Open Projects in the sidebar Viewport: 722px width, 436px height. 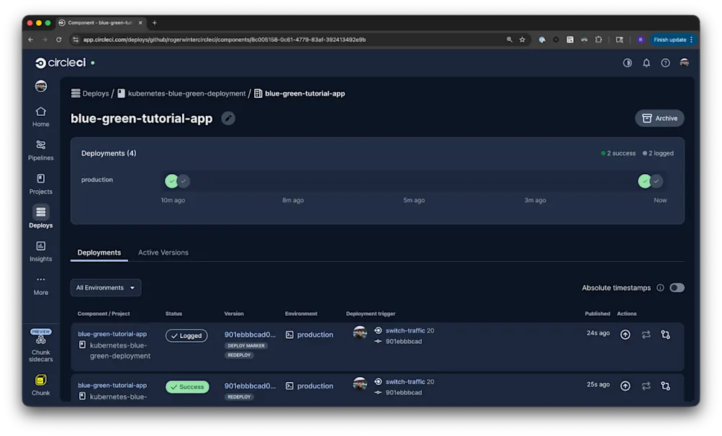point(40,184)
